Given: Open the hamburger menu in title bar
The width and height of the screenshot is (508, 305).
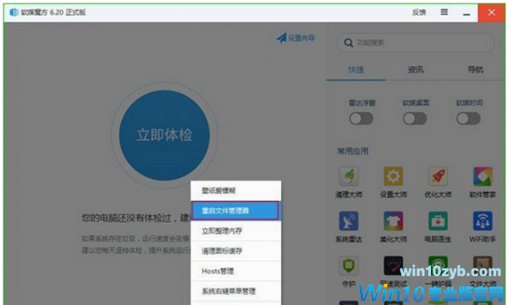Looking at the screenshot, I should [x=444, y=13].
